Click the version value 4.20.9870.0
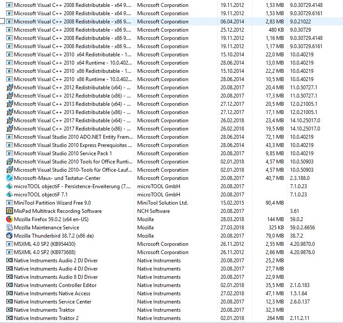The image size is (343, 323). click(x=302, y=244)
